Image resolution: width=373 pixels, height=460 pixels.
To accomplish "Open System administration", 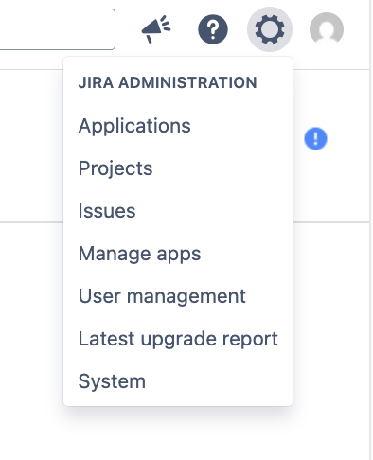I will click(178, 381).
